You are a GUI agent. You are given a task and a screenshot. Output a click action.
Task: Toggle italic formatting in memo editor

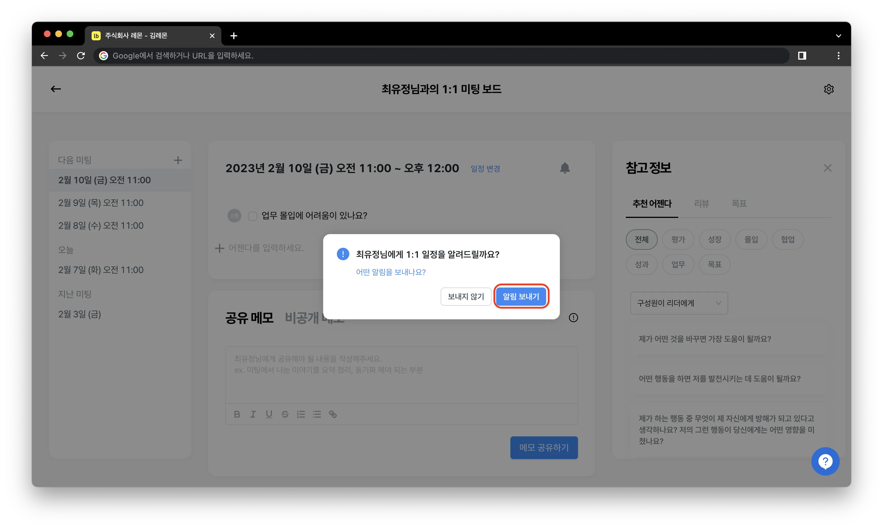253,414
